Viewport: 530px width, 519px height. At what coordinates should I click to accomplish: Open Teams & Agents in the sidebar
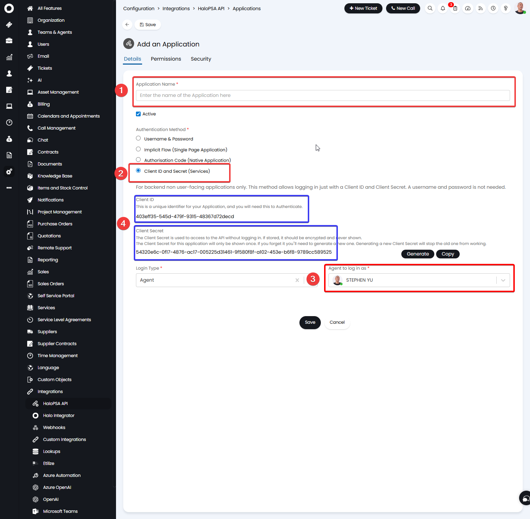tap(55, 32)
